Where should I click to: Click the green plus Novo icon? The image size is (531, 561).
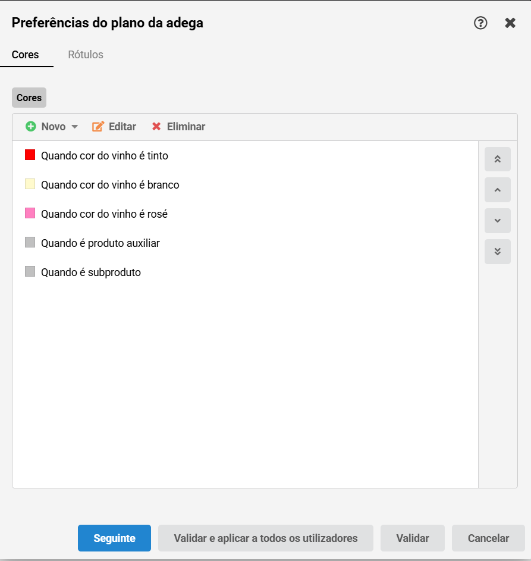(31, 126)
